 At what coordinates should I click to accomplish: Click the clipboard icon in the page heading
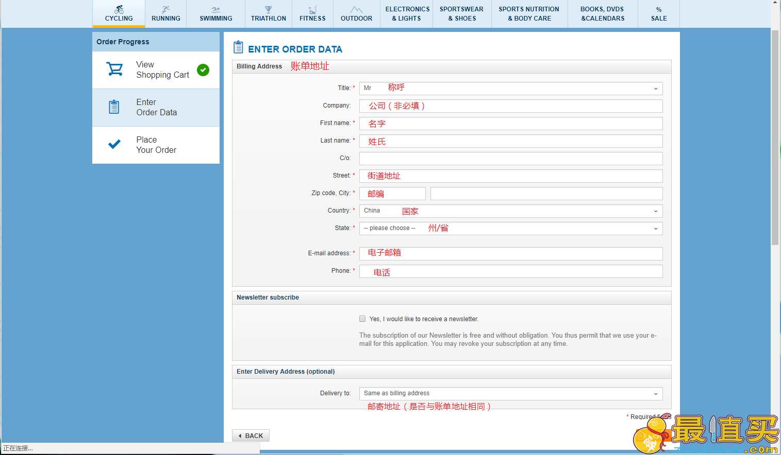pyautogui.click(x=238, y=47)
